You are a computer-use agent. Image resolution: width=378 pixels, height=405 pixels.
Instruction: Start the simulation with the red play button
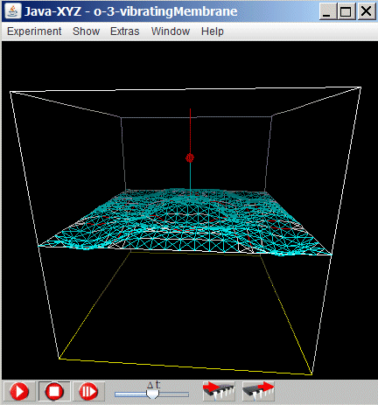[19, 391]
